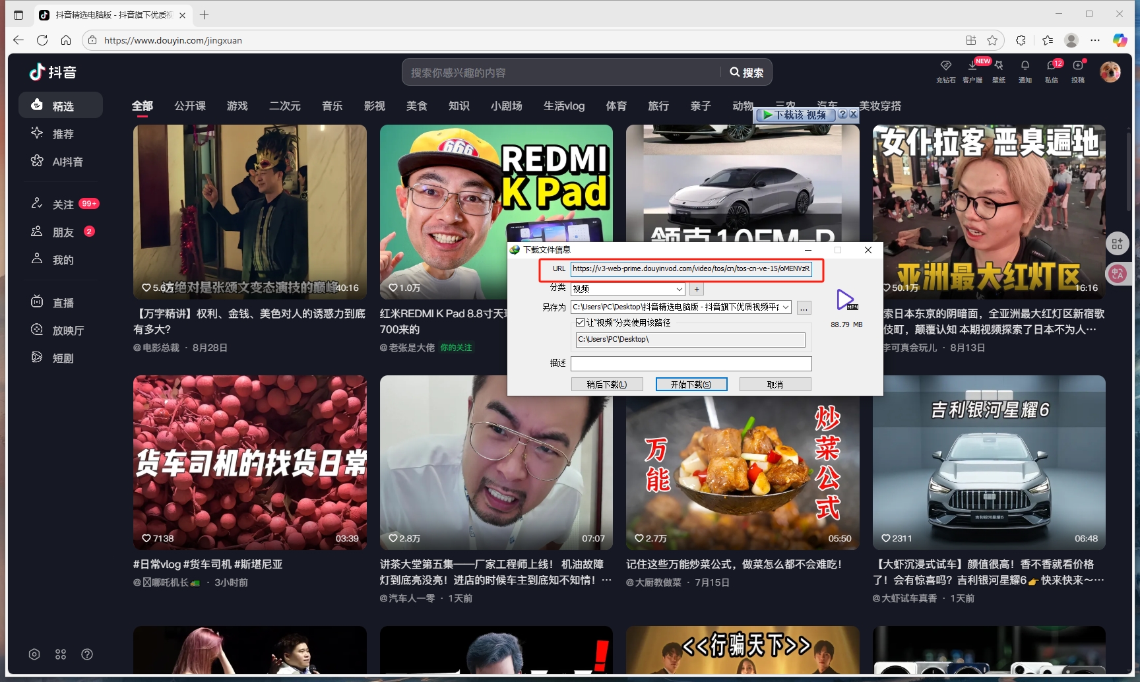Image resolution: width=1140 pixels, height=682 pixels.
Task: Open the user avatar profile menu
Action: point(1110,71)
